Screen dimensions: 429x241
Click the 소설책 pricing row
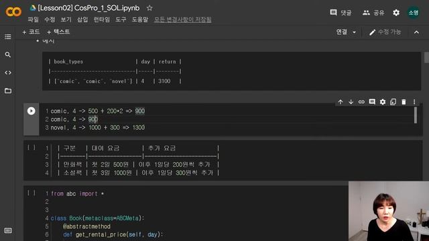coord(138,173)
